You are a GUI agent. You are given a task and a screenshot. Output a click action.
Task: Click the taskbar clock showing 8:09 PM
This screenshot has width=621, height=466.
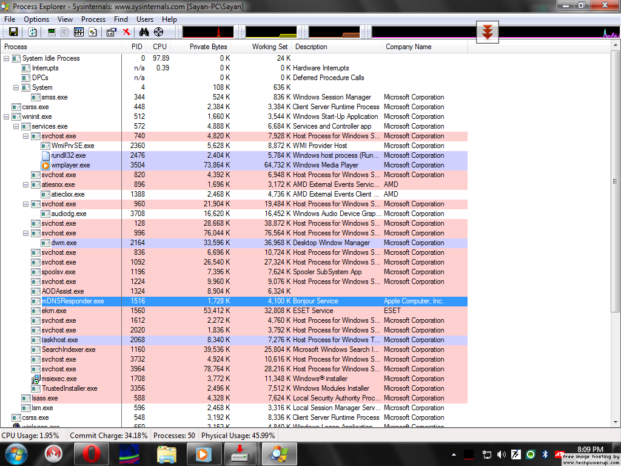coord(590,450)
